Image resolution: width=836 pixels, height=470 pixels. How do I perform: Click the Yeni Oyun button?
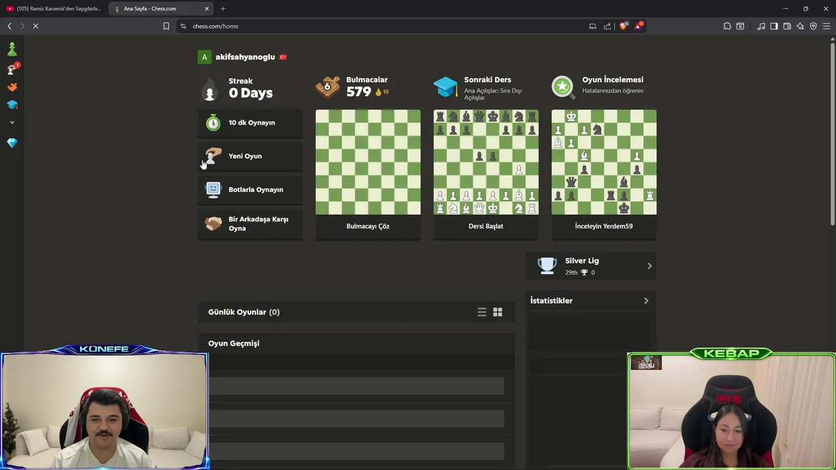(x=250, y=156)
